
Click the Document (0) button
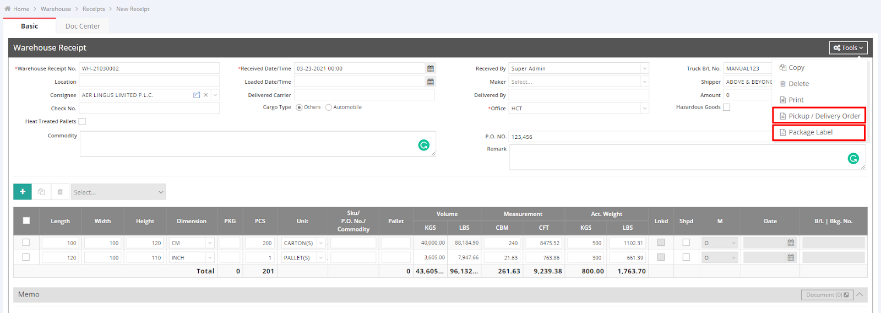tap(827, 295)
